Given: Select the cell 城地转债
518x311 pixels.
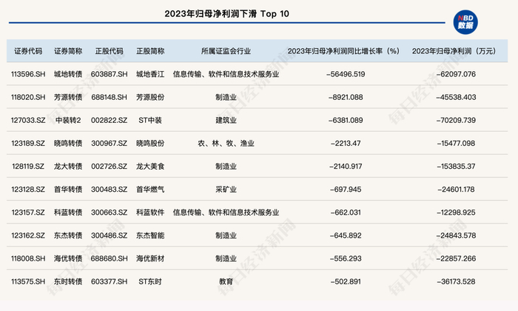Looking at the screenshot, I should coord(68,74).
